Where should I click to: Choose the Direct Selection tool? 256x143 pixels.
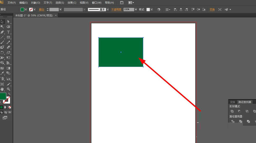tap(8, 22)
